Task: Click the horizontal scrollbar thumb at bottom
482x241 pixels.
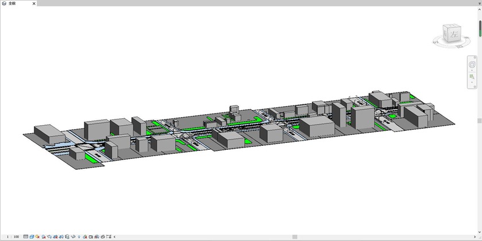Action: point(295,236)
